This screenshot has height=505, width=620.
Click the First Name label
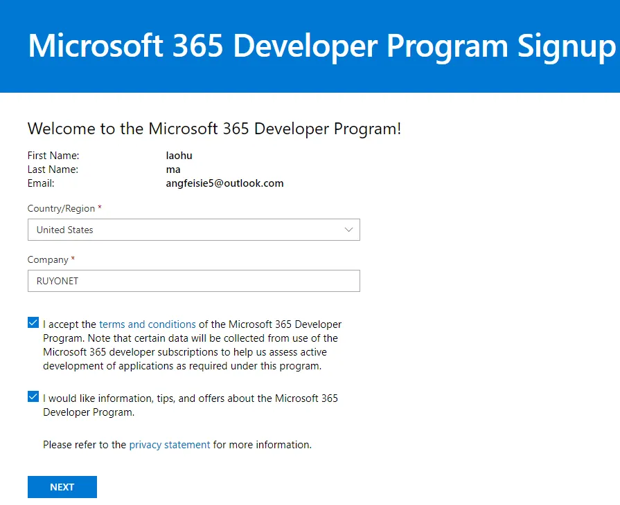(x=53, y=156)
